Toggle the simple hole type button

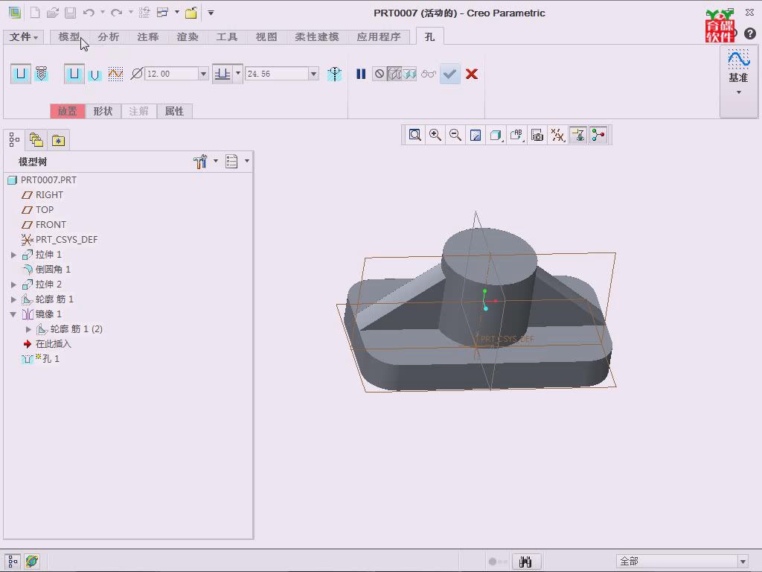[20, 74]
